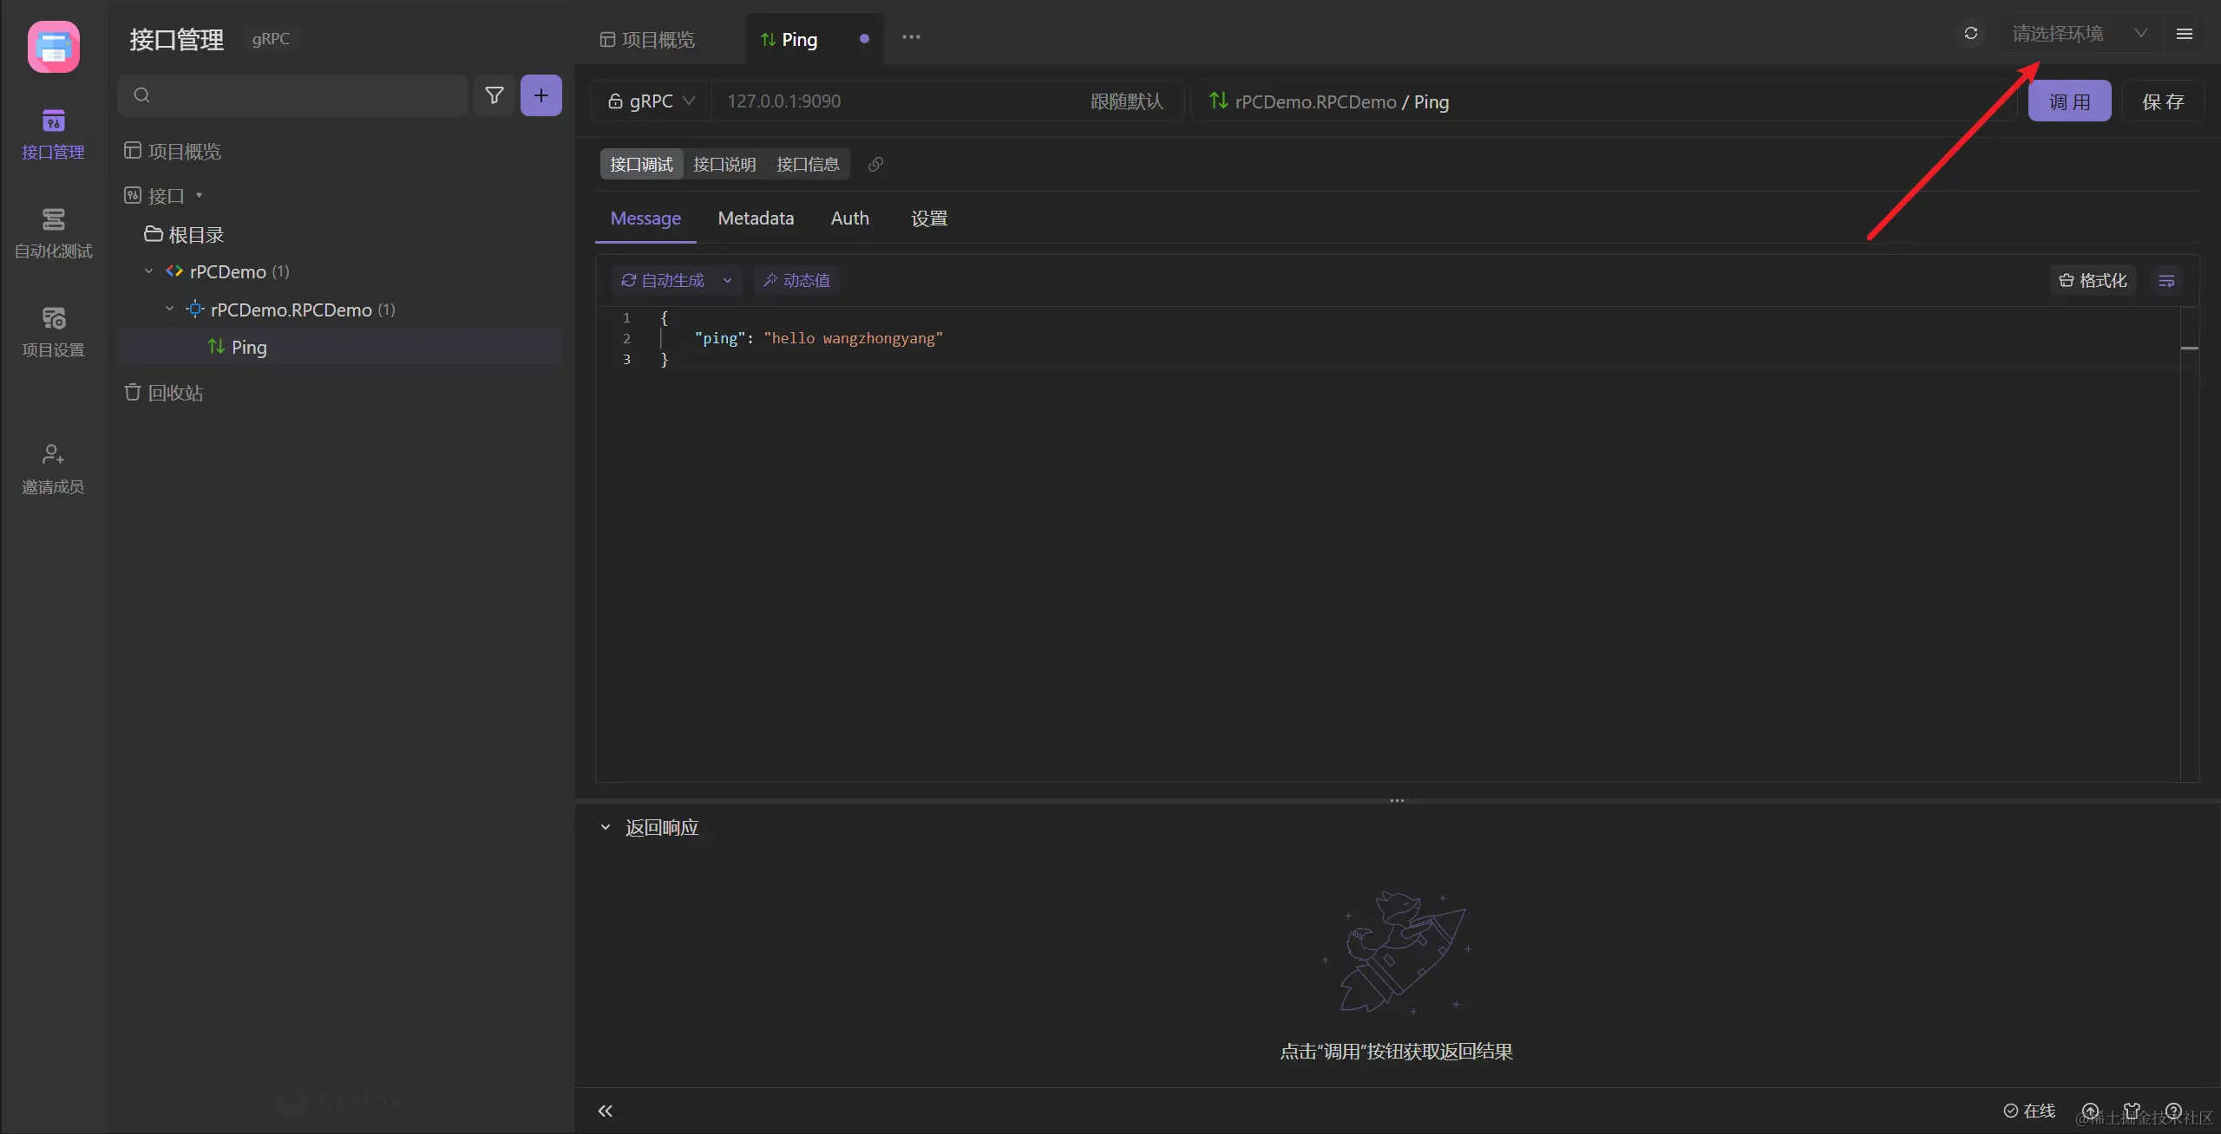
Task: Click the editor's vertical scrollbar minimap
Action: coord(2189,349)
